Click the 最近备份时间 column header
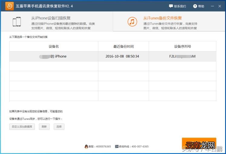This screenshot has width=226, height=154. [x=123, y=46]
